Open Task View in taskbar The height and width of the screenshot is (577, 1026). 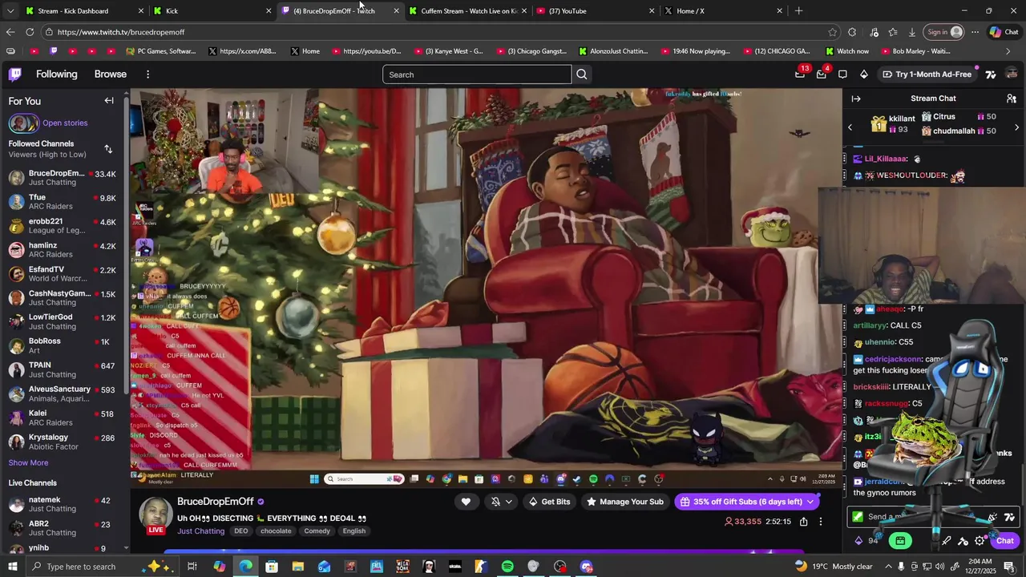pyautogui.click(x=192, y=567)
